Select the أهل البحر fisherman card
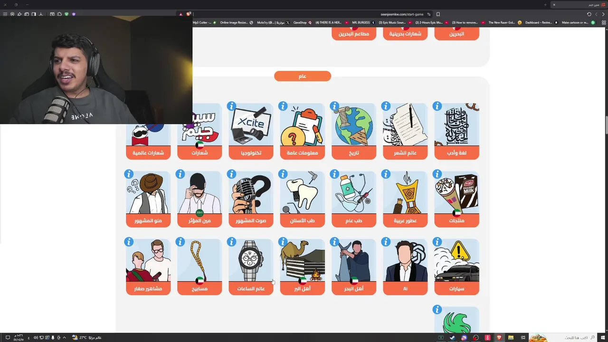Screen dimensions: 608x342 [354, 267]
